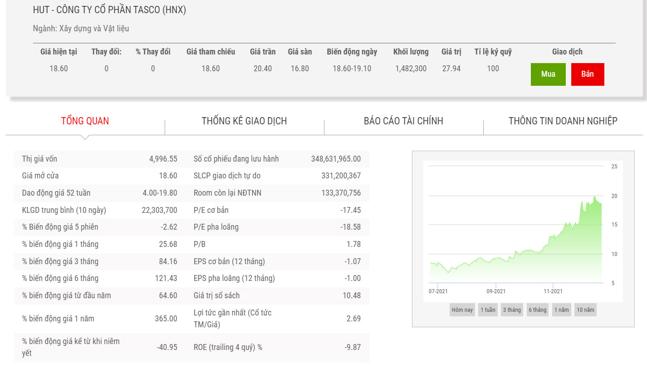
Task: Click the green Mua buy button
Action: (548, 74)
